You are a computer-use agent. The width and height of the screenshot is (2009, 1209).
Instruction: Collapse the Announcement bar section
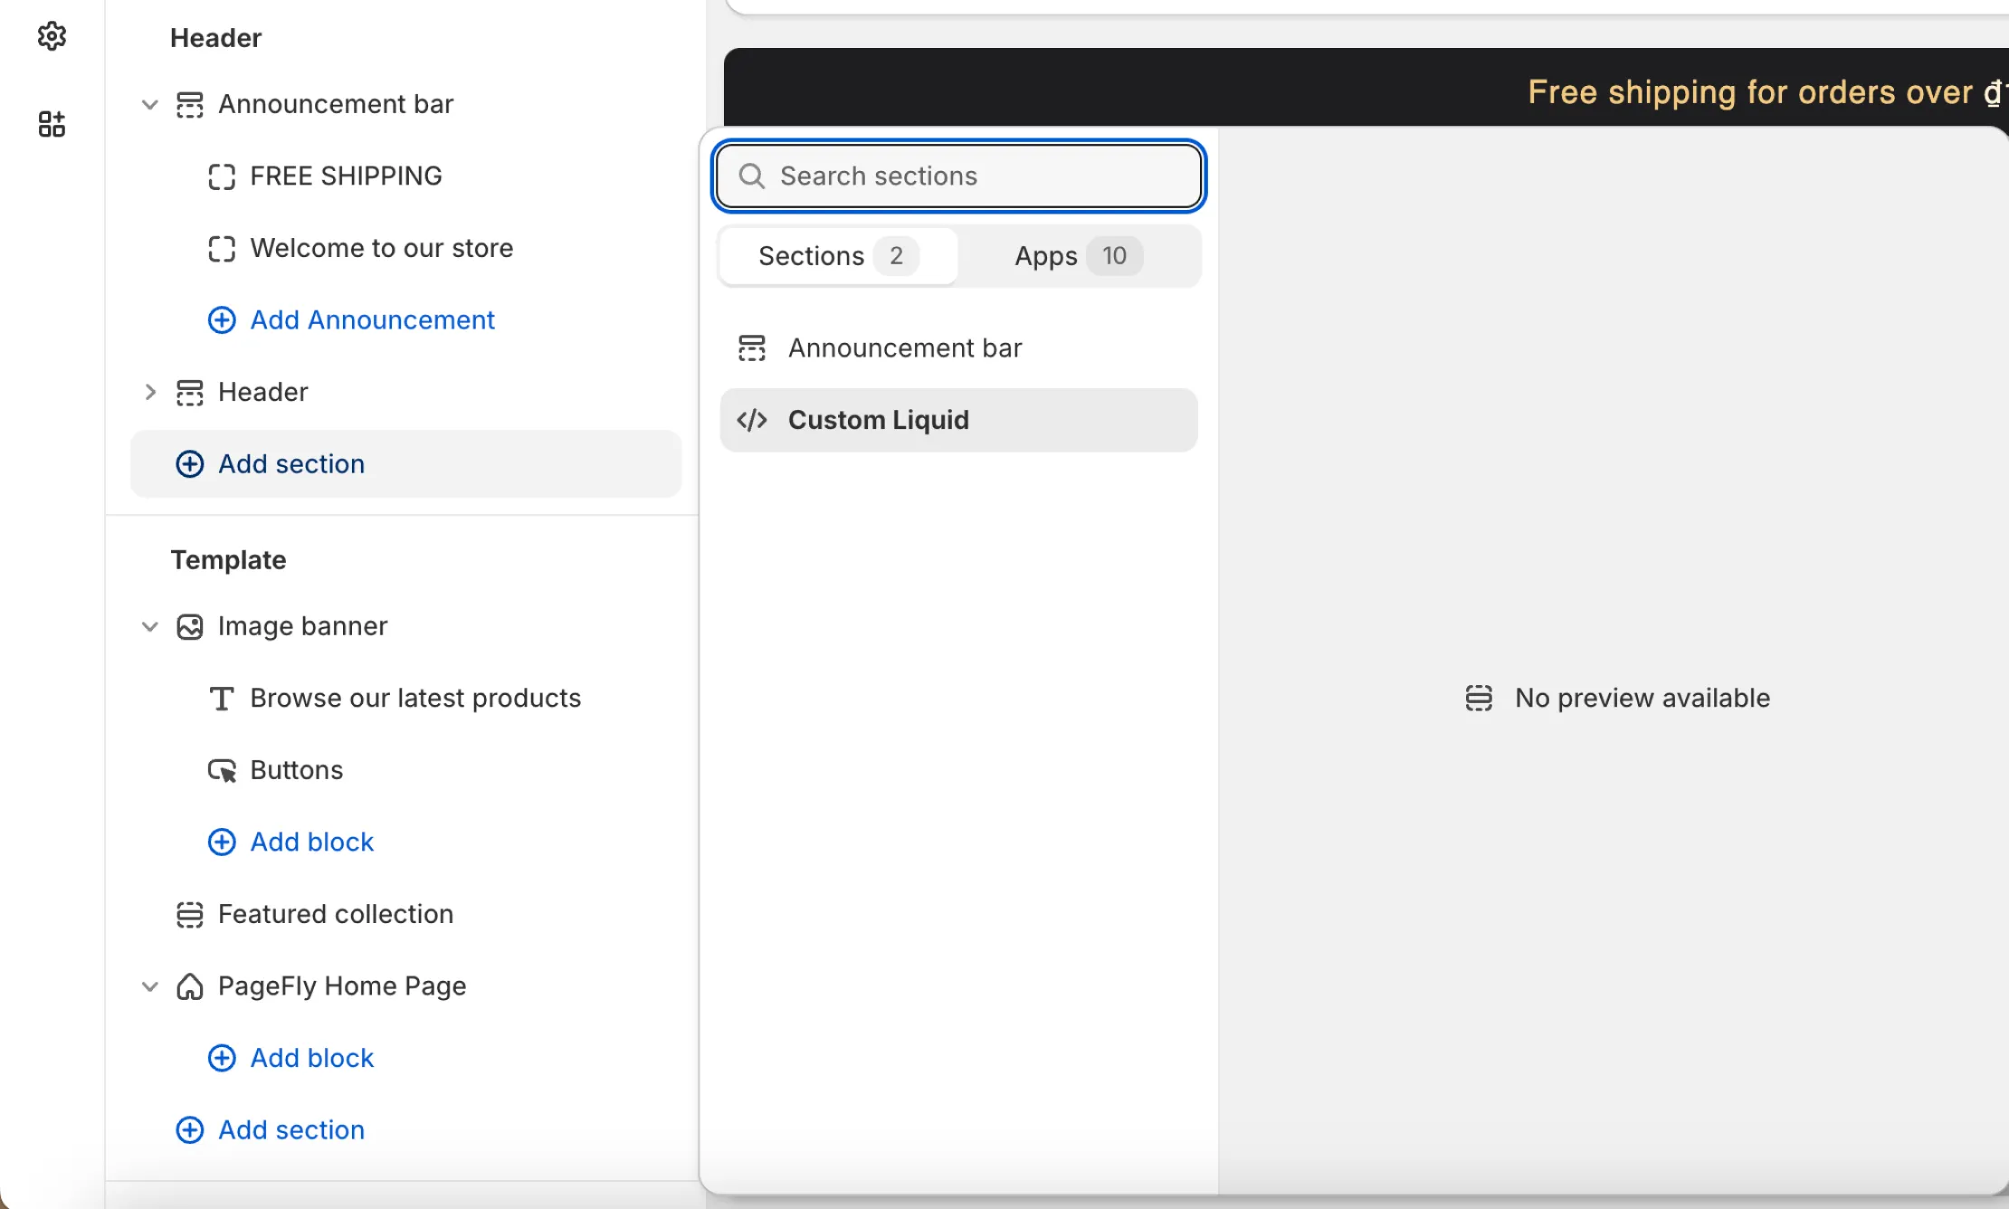150,104
